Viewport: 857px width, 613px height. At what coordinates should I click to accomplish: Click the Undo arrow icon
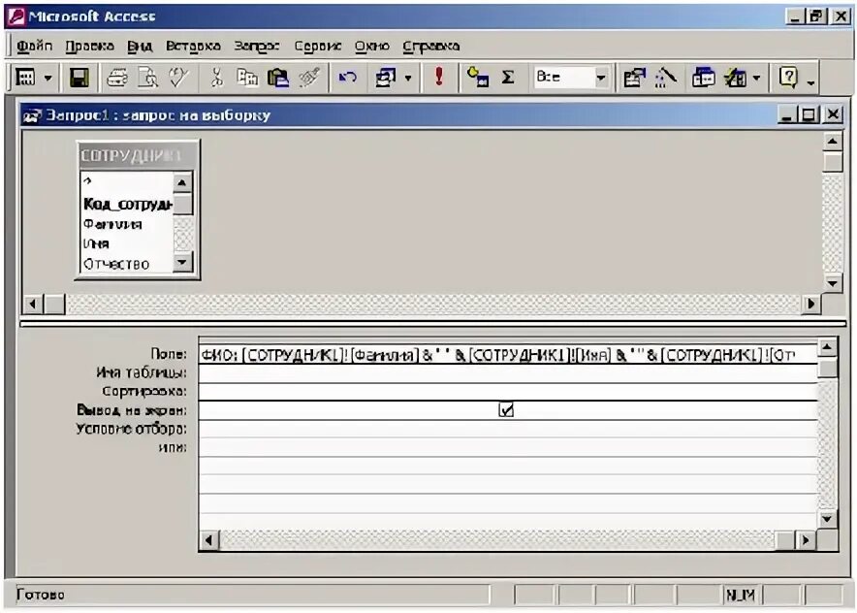point(348,78)
